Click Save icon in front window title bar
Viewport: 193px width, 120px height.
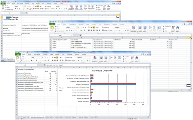pos(19,52)
